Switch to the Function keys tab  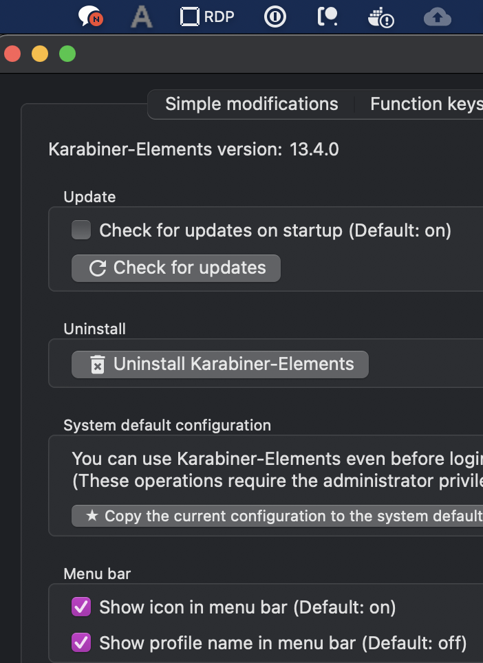click(425, 104)
